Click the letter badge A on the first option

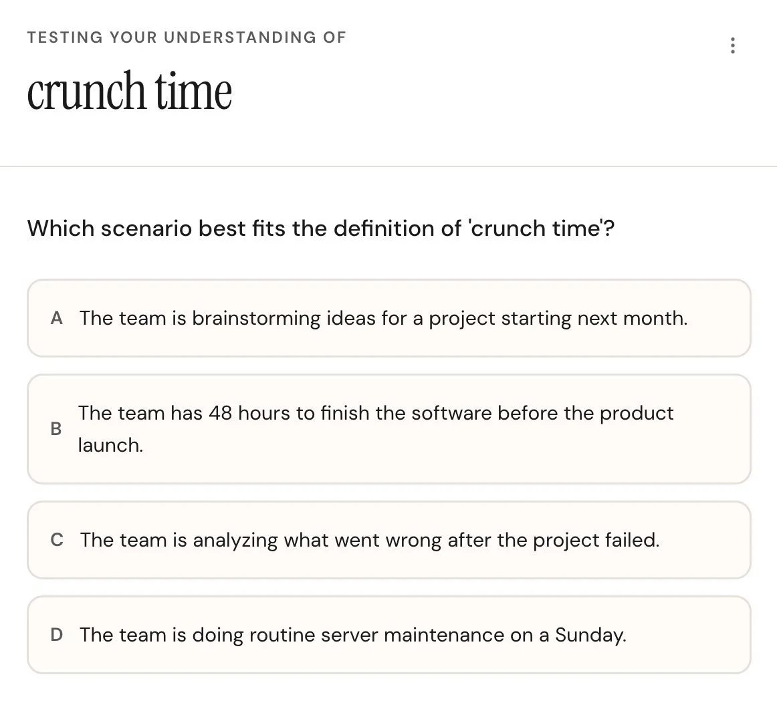tap(57, 318)
